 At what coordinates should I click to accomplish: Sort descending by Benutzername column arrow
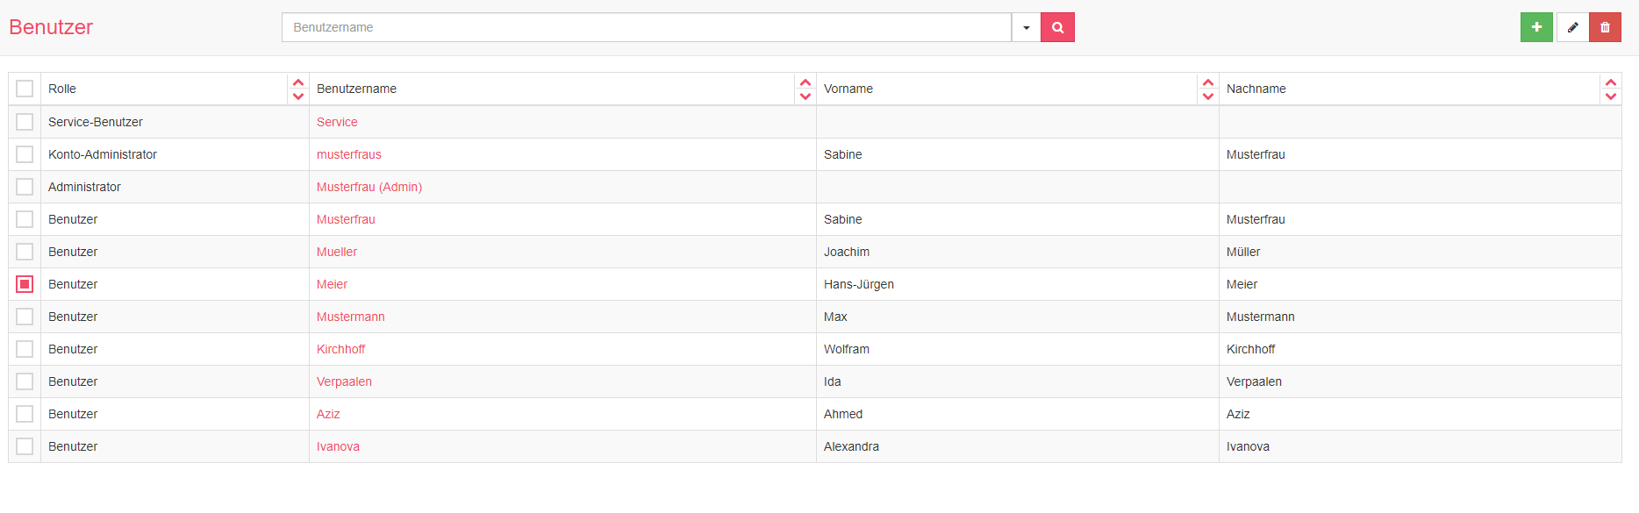pyautogui.click(x=805, y=96)
